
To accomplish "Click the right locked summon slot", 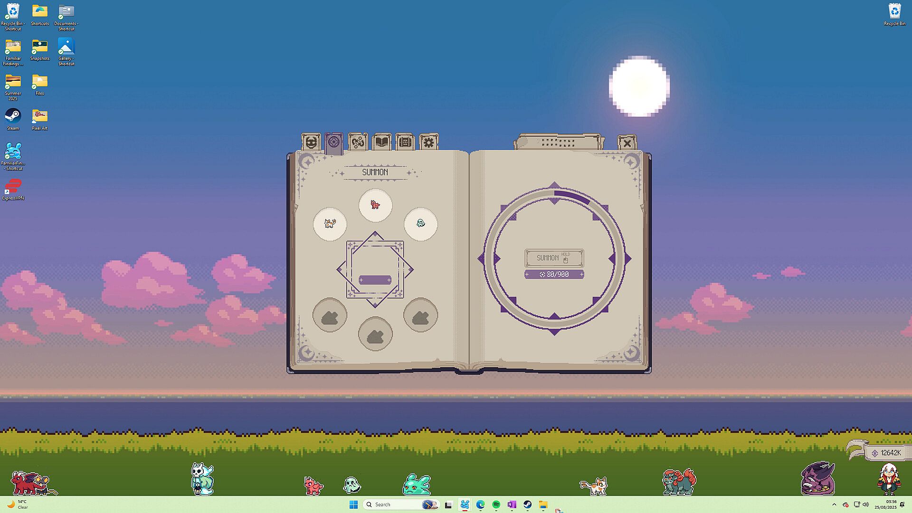I will click(420, 315).
